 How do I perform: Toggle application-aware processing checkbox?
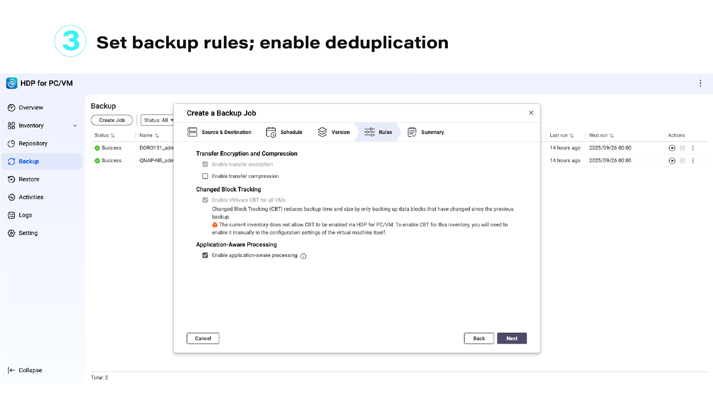[x=205, y=255]
